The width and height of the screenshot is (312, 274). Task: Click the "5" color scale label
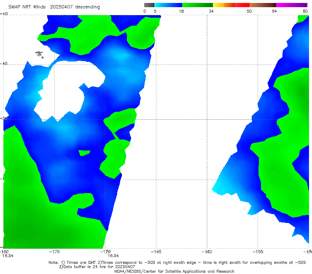(155, 11)
